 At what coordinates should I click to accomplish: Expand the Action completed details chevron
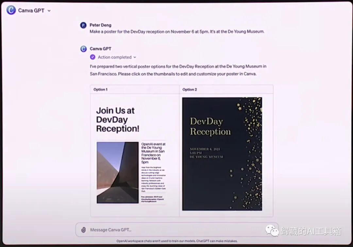pyautogui.click(x=135, y=57)
